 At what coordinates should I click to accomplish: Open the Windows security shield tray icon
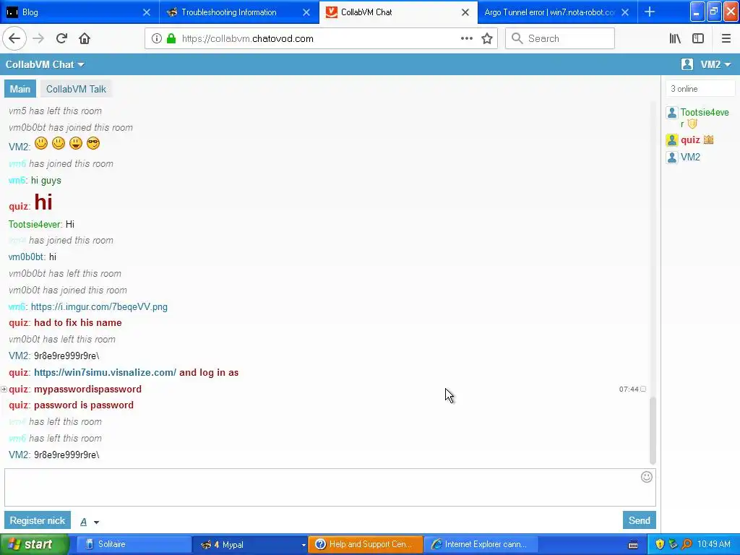(660, 544)
